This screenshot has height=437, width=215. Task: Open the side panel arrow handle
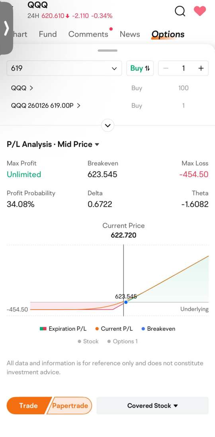click(x=6, y=28)
